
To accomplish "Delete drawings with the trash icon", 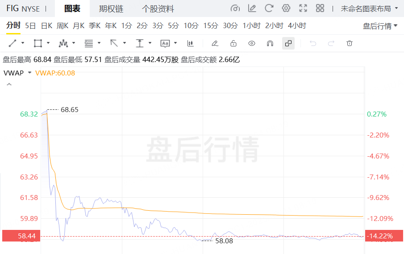I will coord(350,43).
